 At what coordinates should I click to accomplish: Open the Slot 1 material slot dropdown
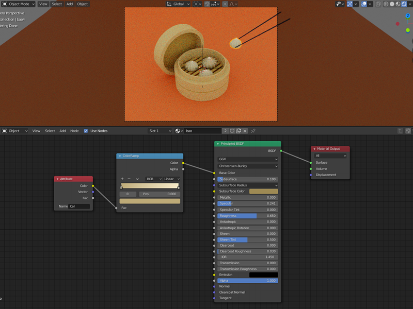(160, 131)
